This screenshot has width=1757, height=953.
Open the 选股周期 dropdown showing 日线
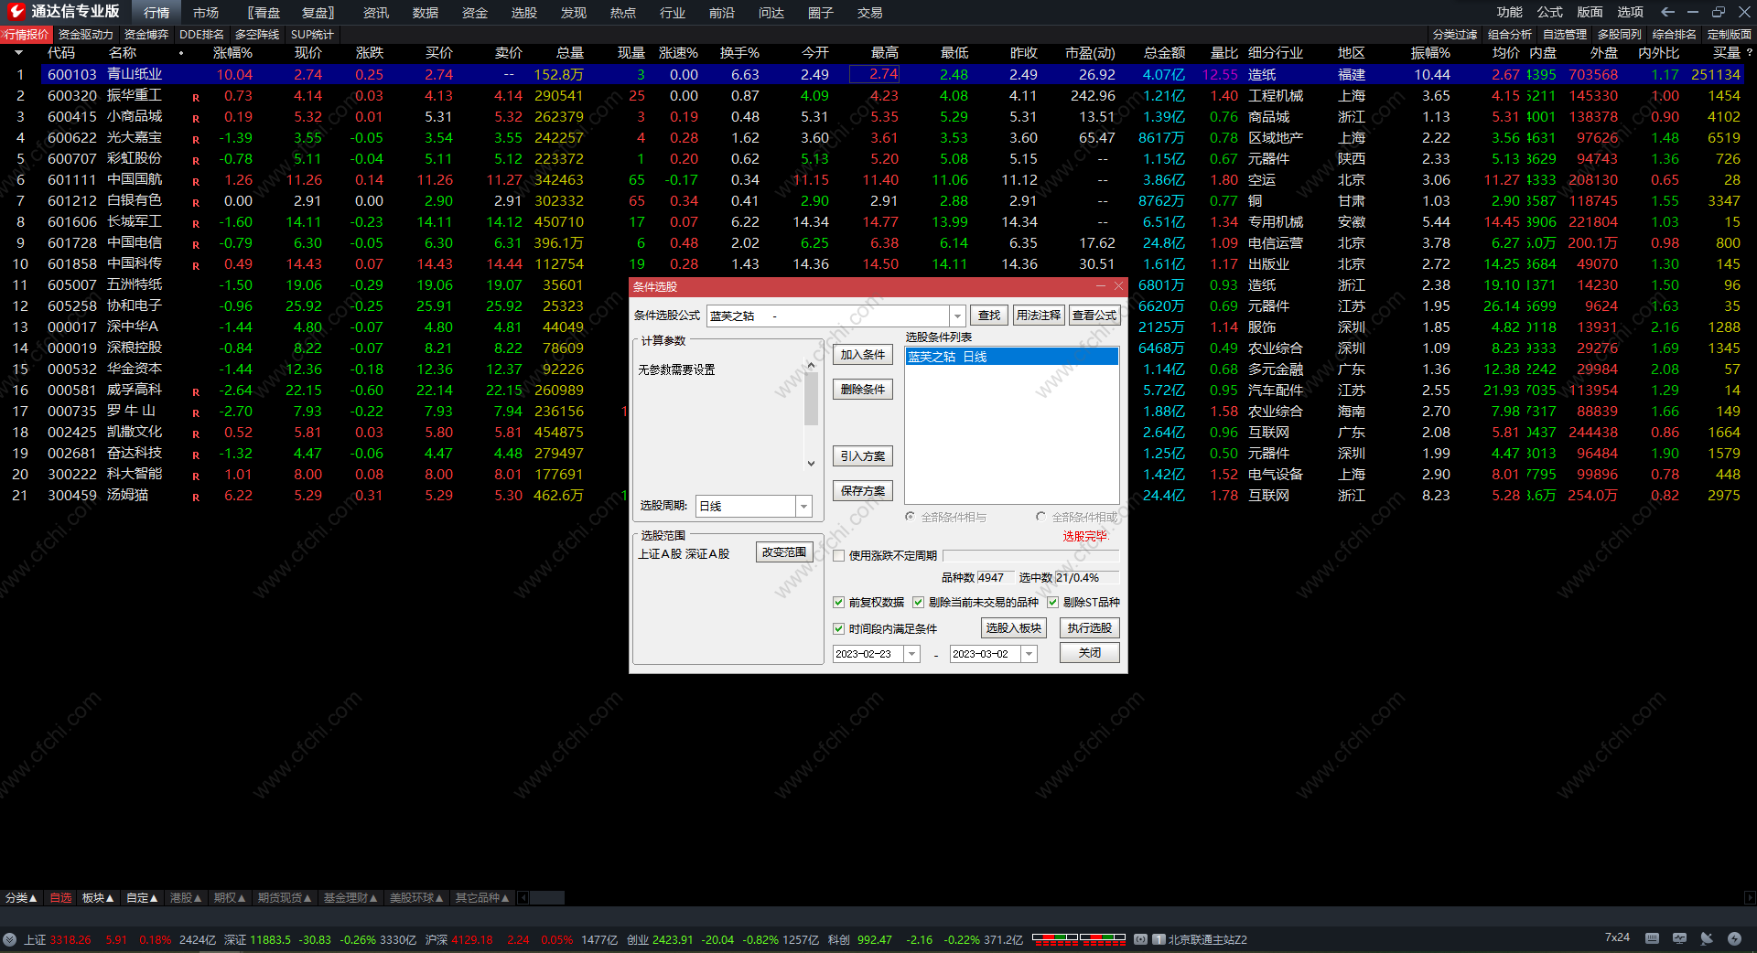coord(803,506)
